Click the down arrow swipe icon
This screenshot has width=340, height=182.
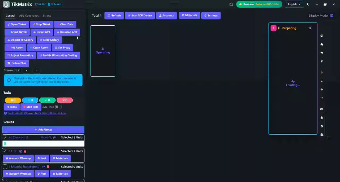coord(322,81)
